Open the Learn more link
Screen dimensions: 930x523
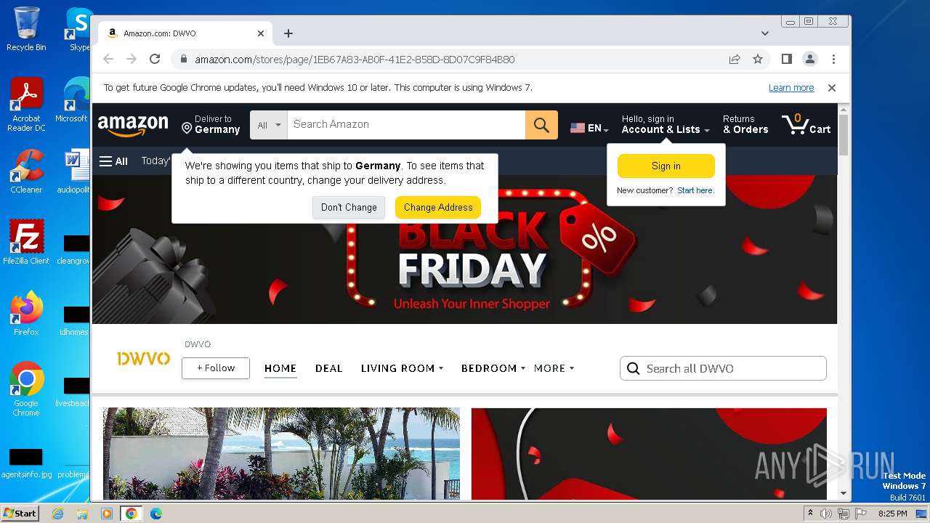click(791, 88)
